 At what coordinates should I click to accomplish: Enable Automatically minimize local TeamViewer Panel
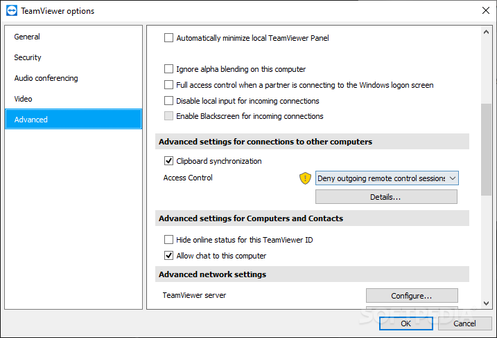pyautogui.click(x=168, y=38)
